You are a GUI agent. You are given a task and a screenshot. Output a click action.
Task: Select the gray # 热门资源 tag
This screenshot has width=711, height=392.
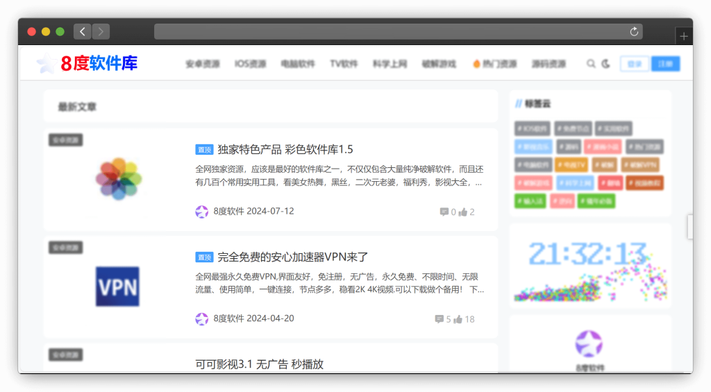pyautogui.click(x=644, y=147)
